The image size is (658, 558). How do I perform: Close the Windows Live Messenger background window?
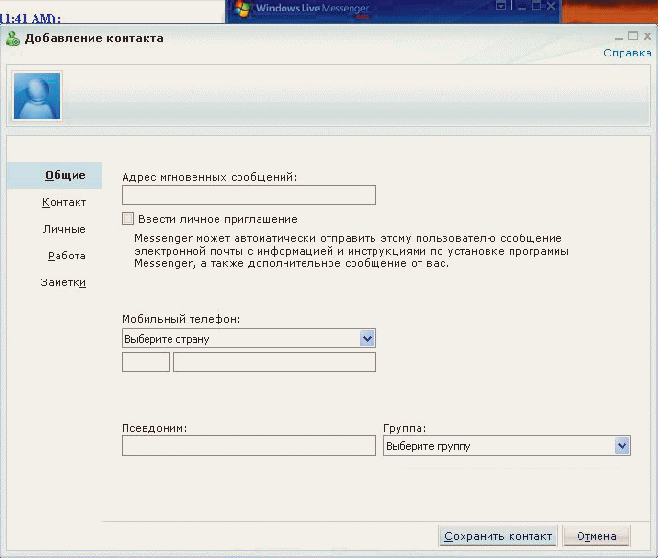click(x=551, y=6)
